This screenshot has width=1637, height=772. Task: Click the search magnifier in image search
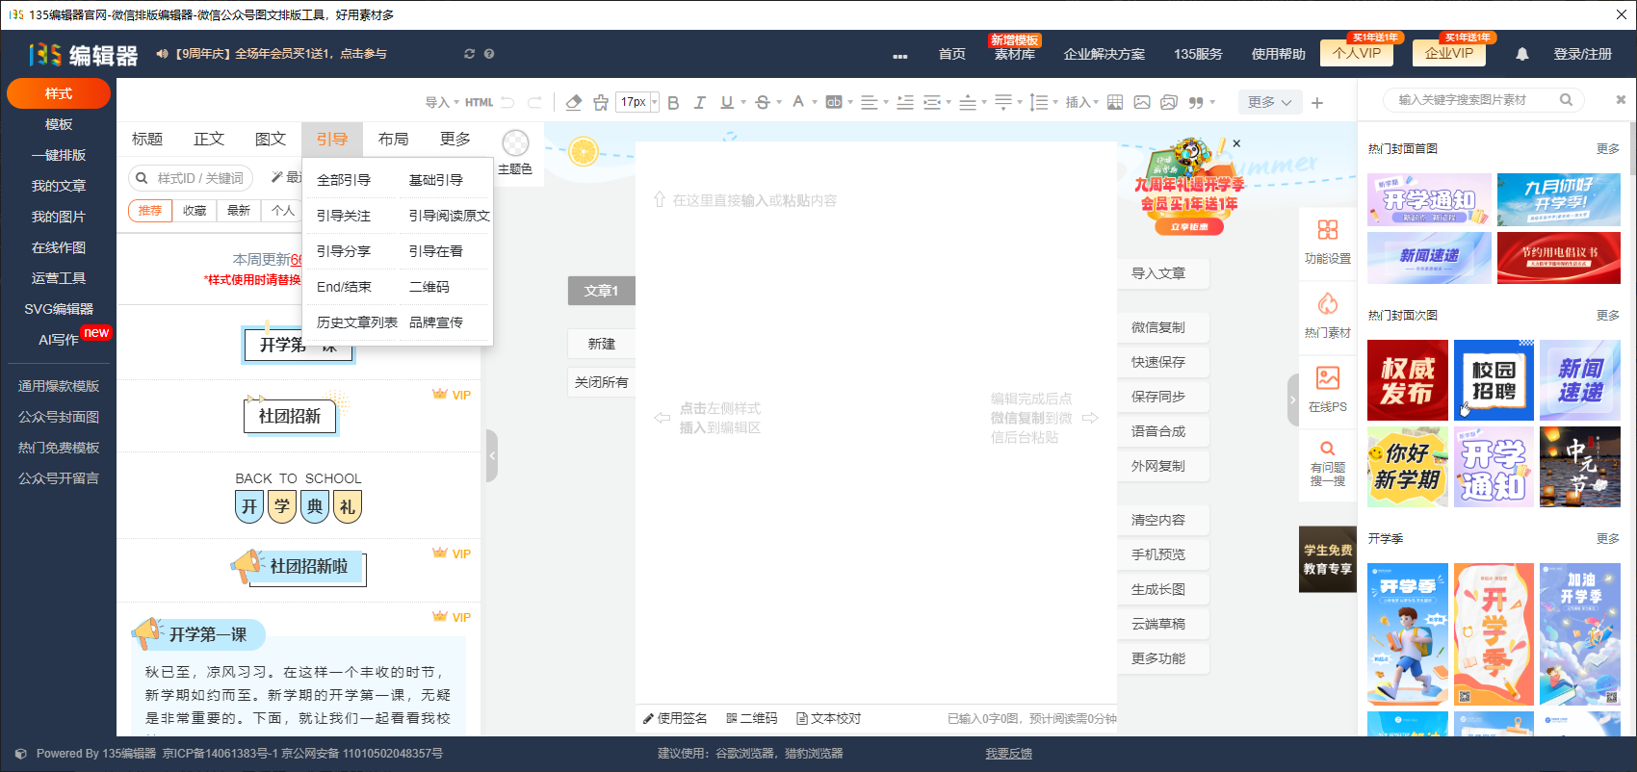[1566, 99]
